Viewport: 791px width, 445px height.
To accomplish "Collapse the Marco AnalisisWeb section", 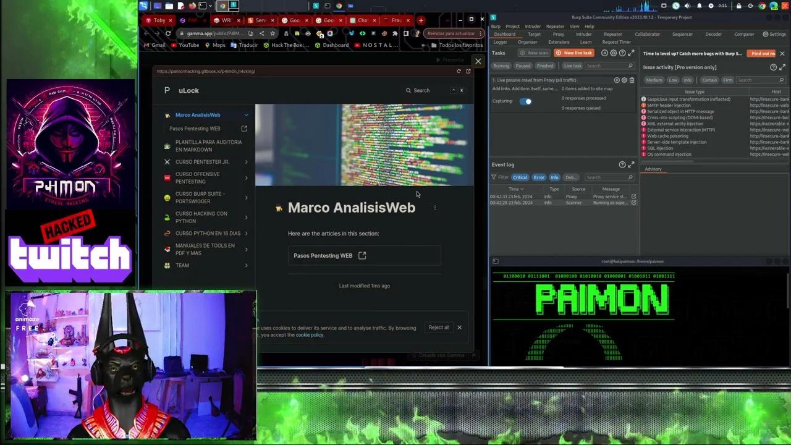I will tap(246, 115).
